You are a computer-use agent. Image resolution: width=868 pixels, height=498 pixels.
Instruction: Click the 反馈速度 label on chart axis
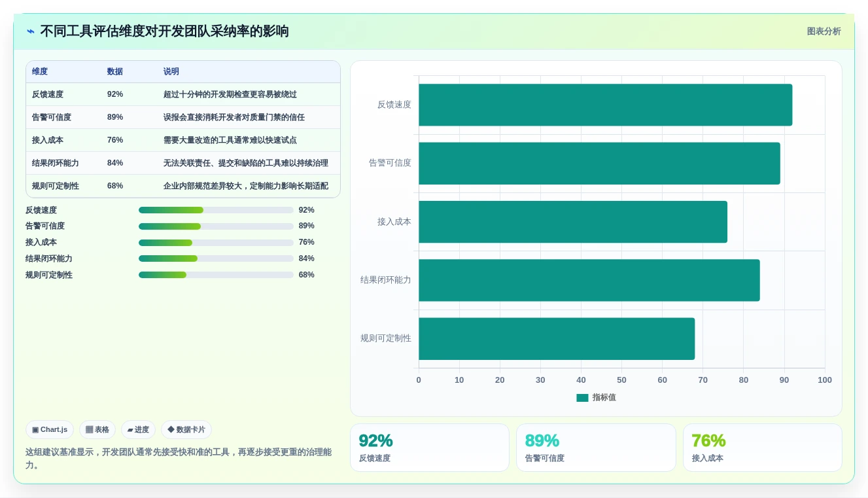[394, 105]
